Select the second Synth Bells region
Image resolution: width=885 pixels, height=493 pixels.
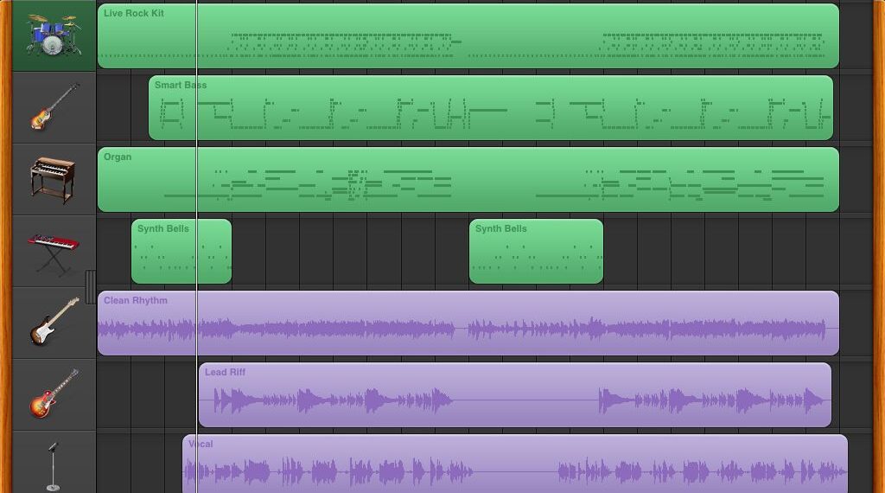coord(536,252)
